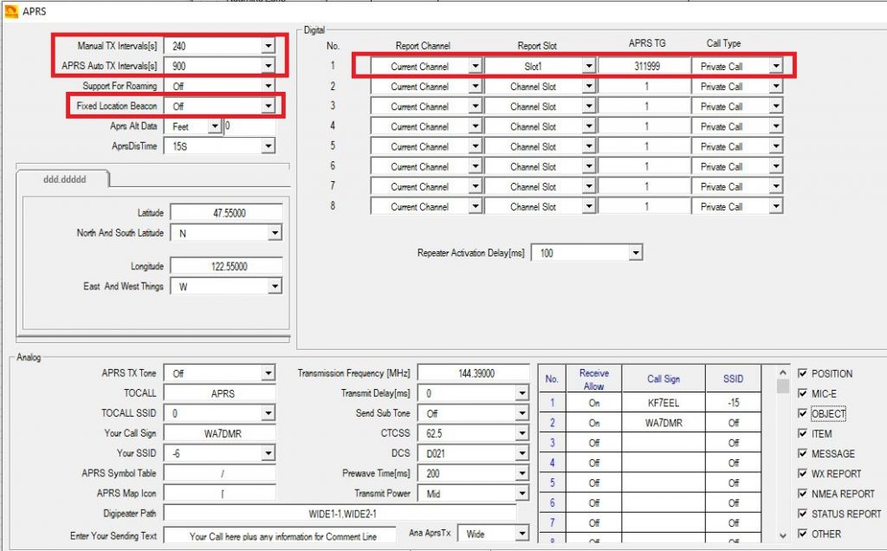887x551 pixels.
Task: Open Call Type dropdown for row 8
Action: tap(776, 206)
